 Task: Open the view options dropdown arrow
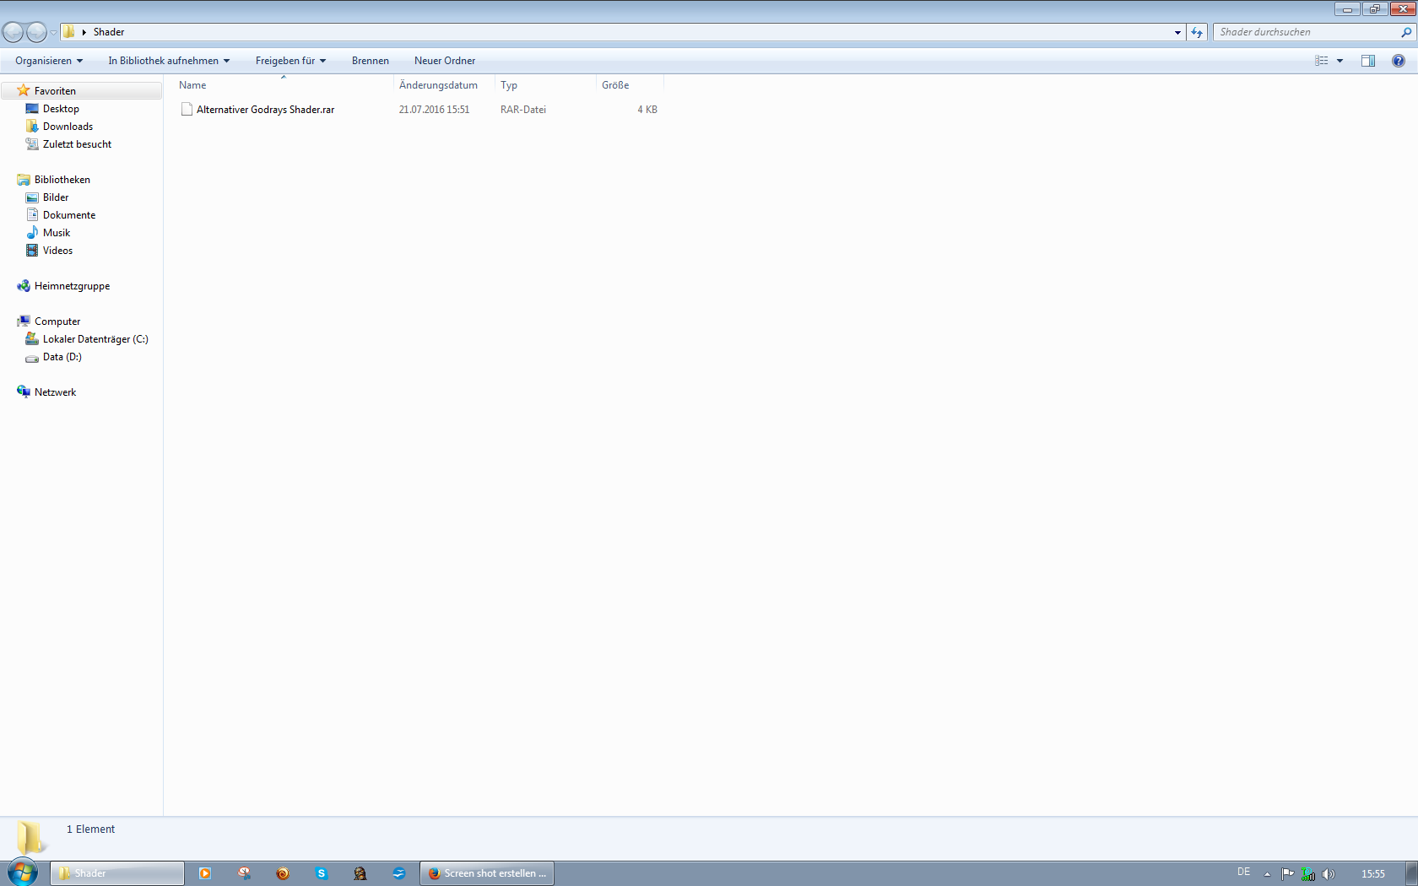1340,61
